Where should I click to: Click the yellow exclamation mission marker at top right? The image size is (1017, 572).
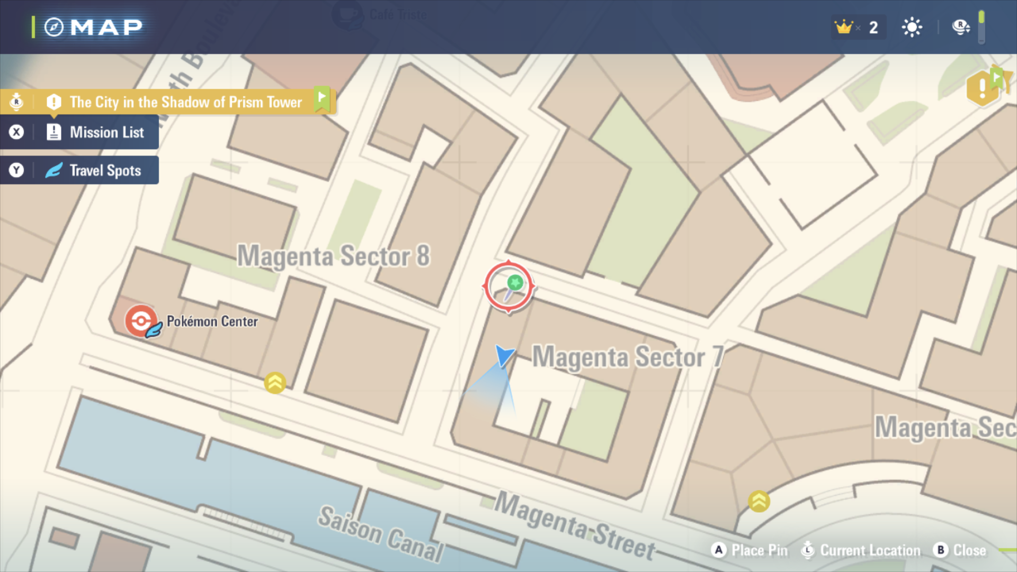(983, 87)
